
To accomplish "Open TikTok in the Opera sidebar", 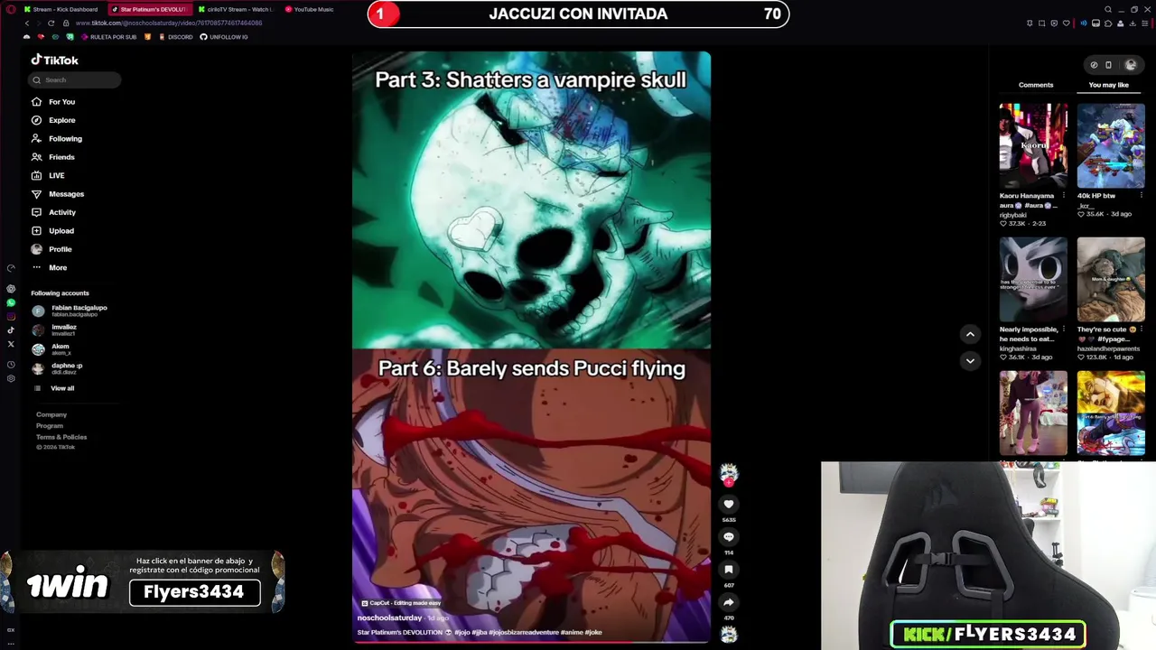I will pos(11,330).
